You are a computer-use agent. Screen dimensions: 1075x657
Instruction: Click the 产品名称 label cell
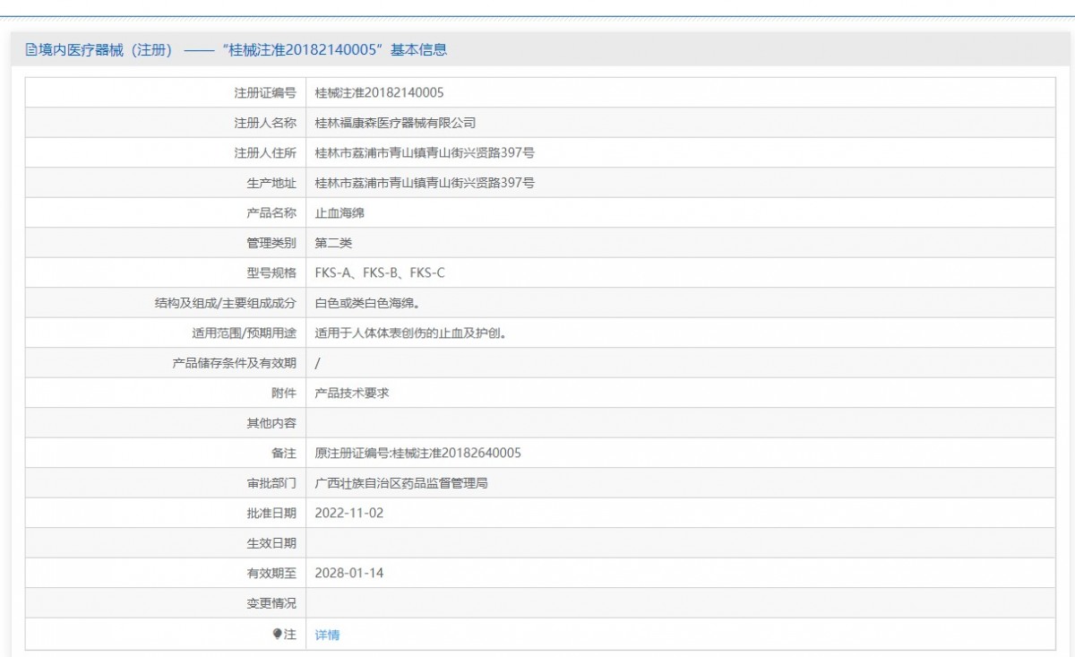[165, 213]
